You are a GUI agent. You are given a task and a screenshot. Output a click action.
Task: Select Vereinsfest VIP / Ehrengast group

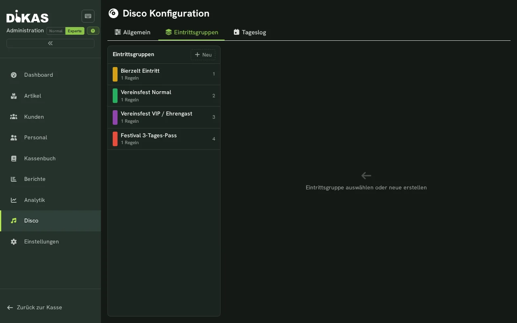tap(164, 117)
